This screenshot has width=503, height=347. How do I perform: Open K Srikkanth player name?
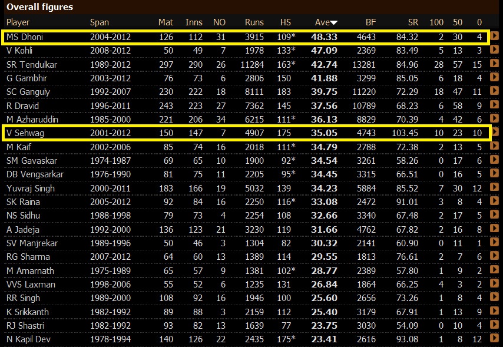28,312
